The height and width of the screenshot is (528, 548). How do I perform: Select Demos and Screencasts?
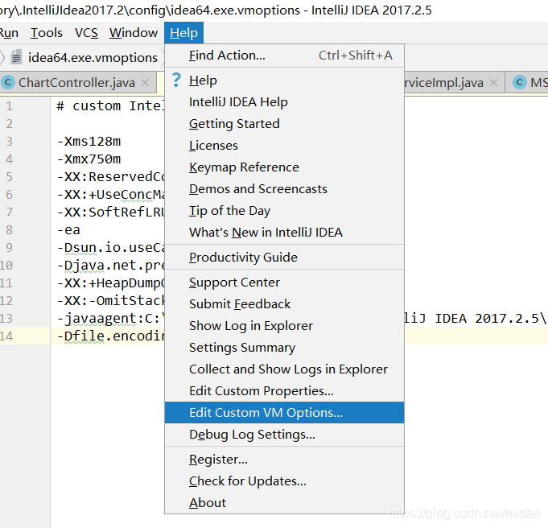[x=284, y=189]
